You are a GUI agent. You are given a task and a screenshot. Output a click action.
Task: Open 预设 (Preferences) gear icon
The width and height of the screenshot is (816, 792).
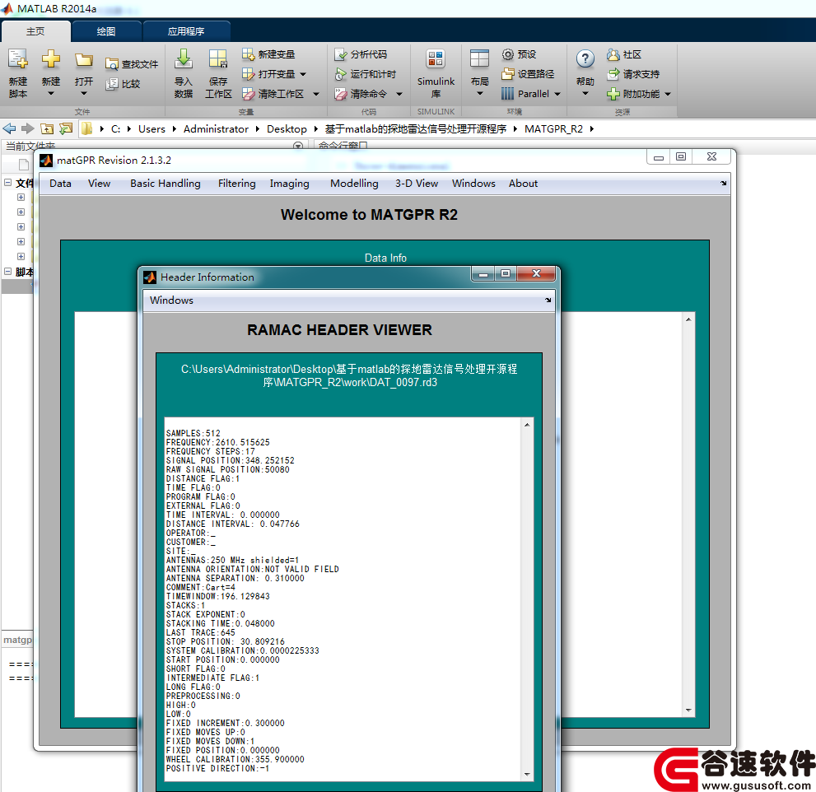point(507,54)
